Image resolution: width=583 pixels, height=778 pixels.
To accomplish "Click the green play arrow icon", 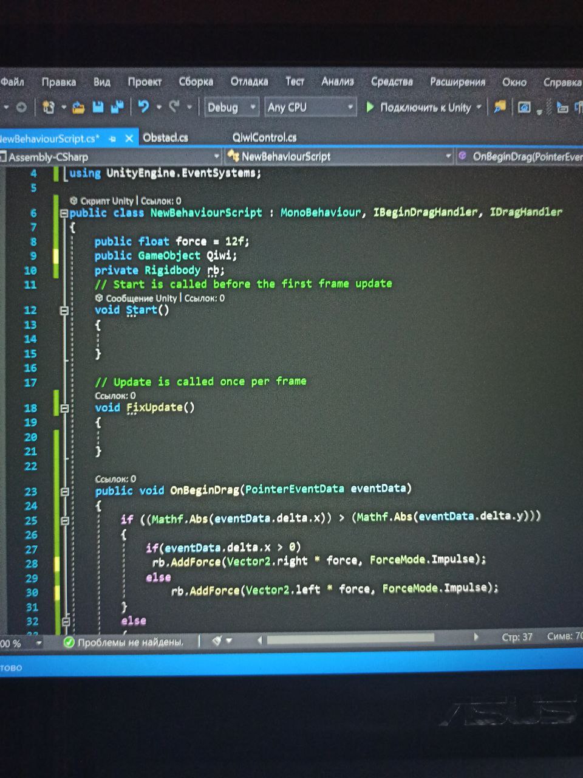I will 370,108.
